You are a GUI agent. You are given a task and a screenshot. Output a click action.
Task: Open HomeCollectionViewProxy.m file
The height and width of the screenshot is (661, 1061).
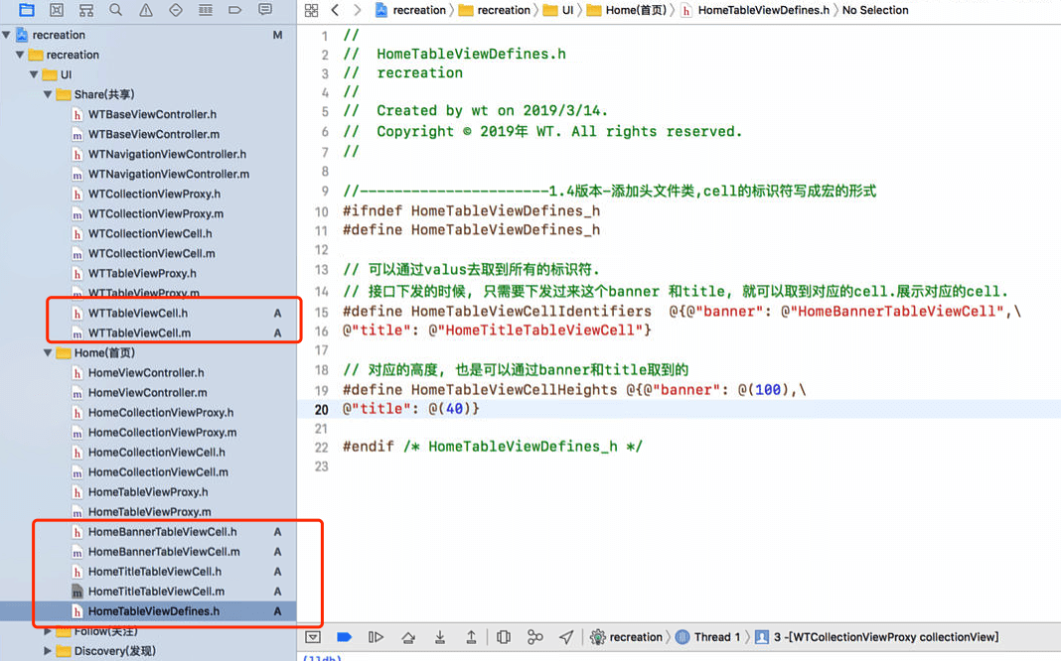162,432
